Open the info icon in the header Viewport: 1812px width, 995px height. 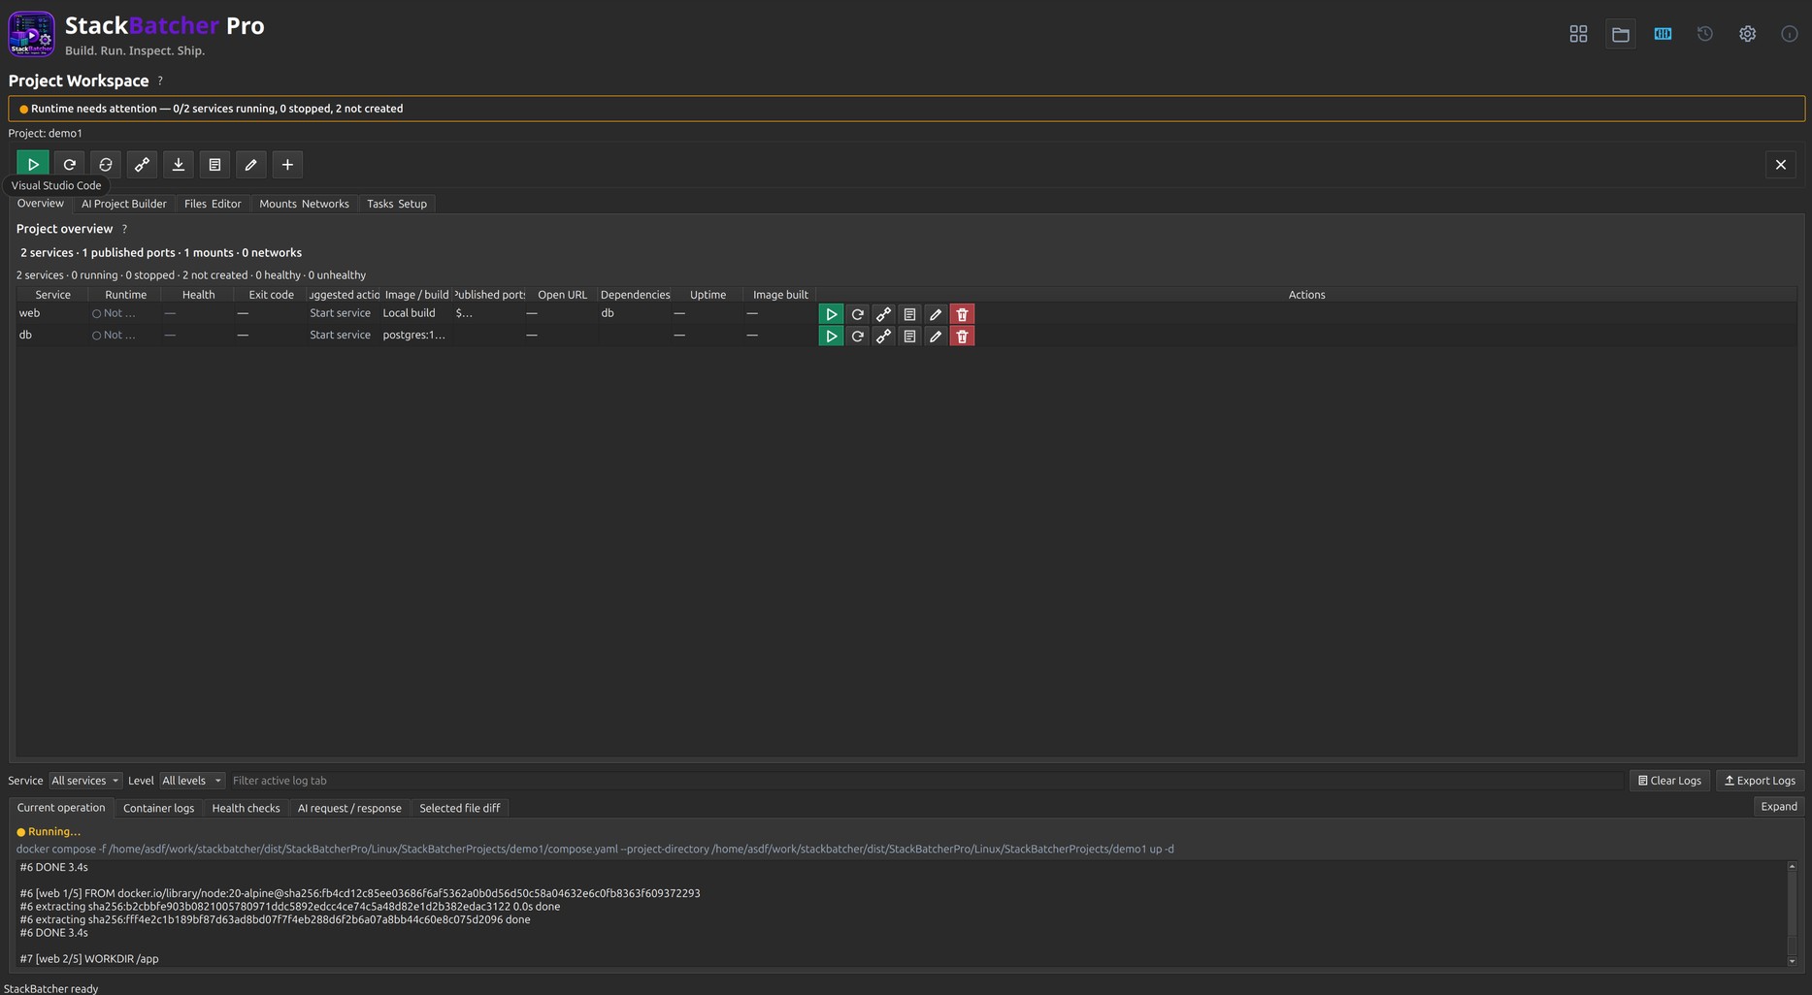1790,34
